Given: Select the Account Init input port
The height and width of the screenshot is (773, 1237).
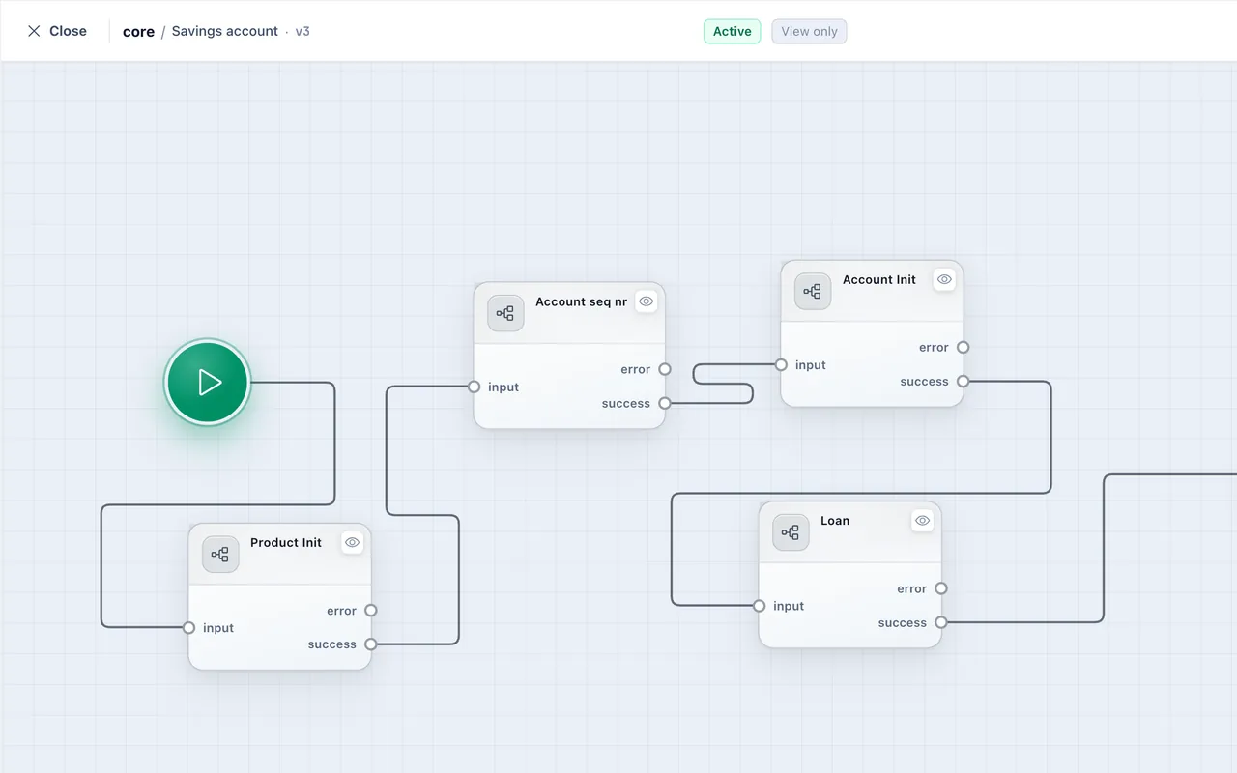Looking at the screenshot, I should [x=781, y=365].
